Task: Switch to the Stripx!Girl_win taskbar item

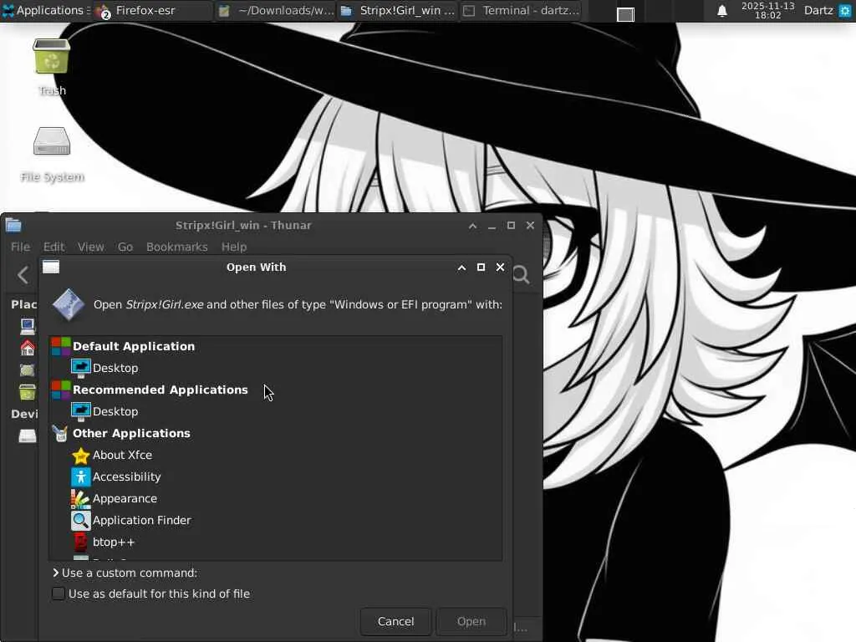Action: click(x=397, y=11)
